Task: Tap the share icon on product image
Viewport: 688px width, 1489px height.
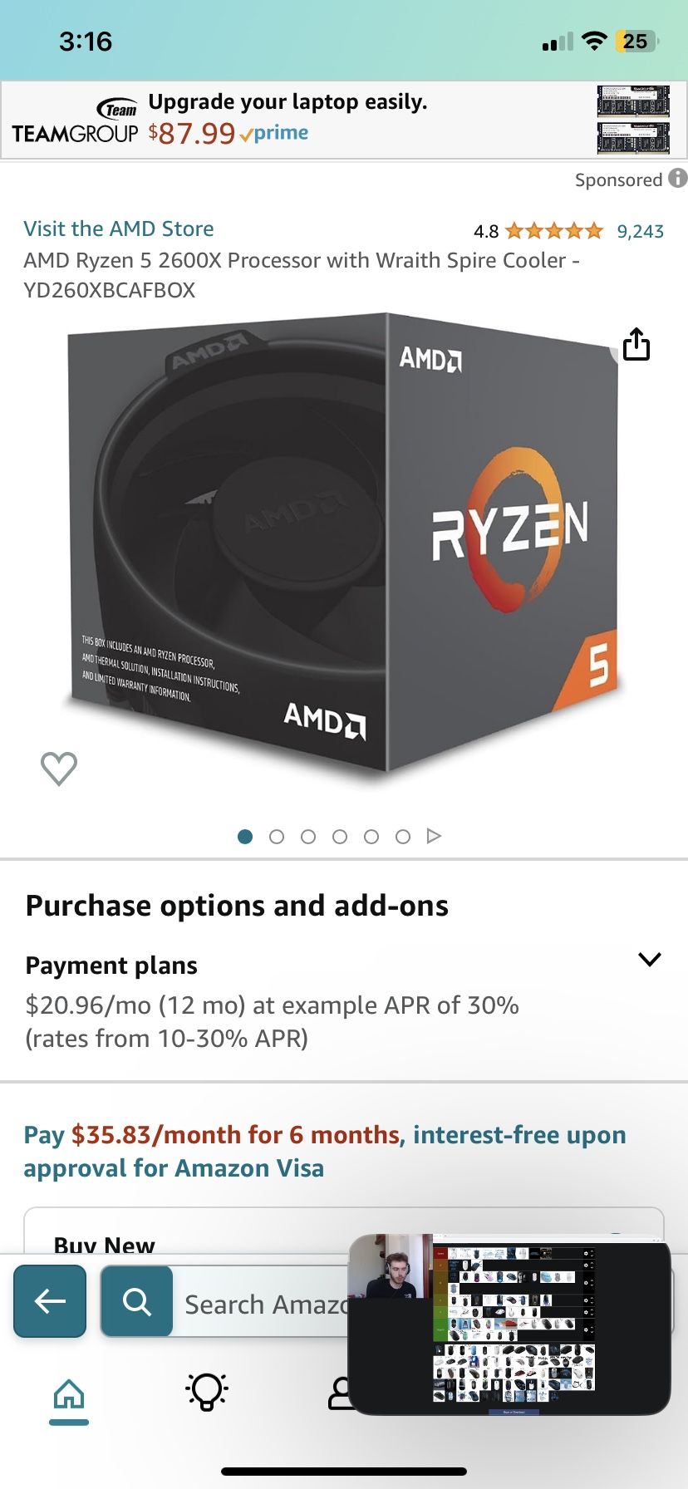Action: (x=636, y=344)
